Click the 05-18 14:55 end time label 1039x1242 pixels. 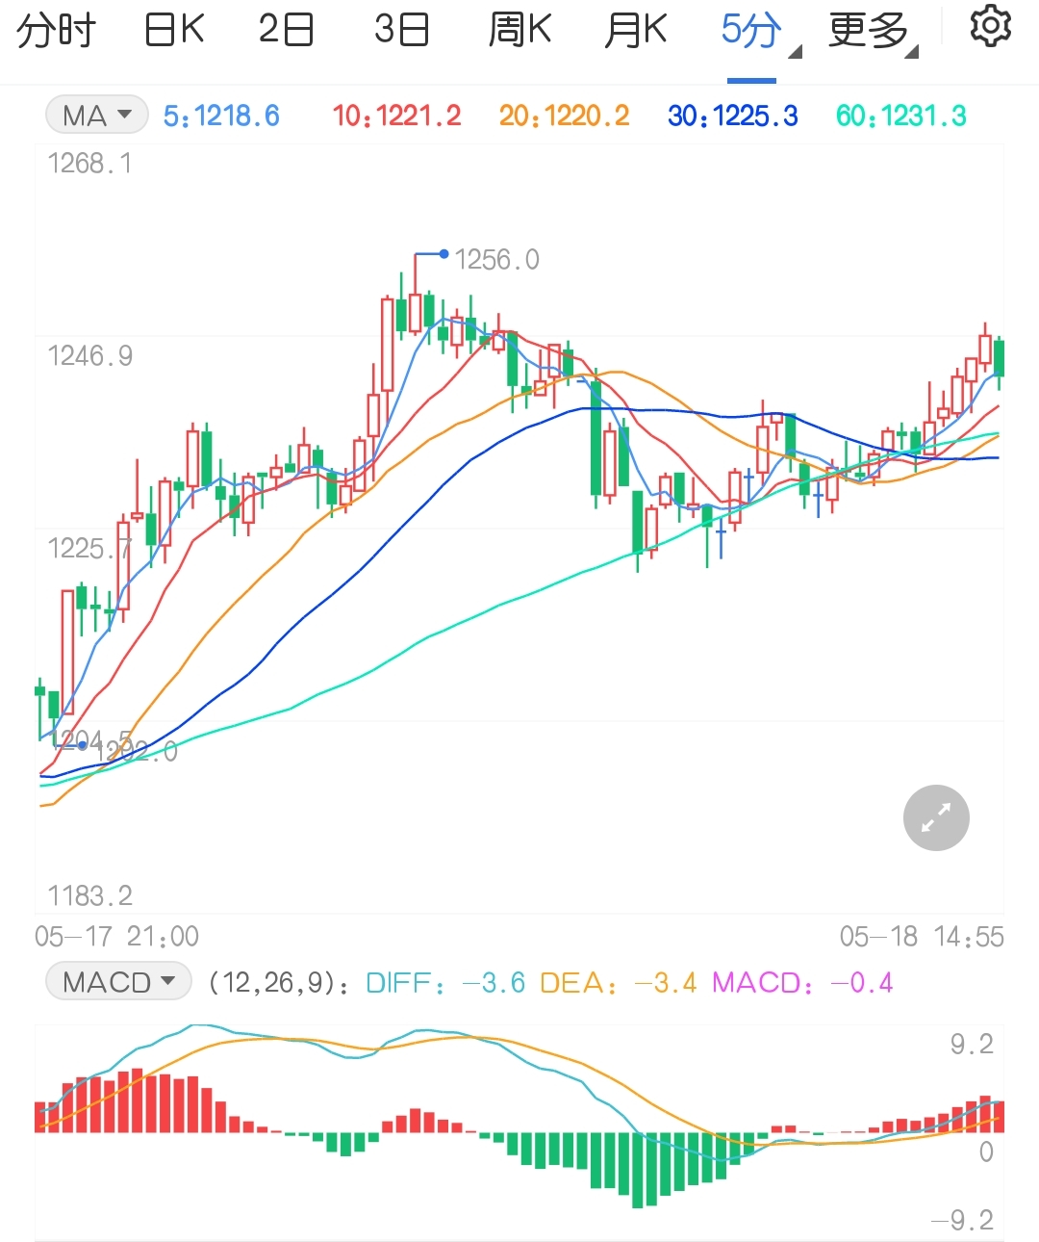[x=922, y=937]
